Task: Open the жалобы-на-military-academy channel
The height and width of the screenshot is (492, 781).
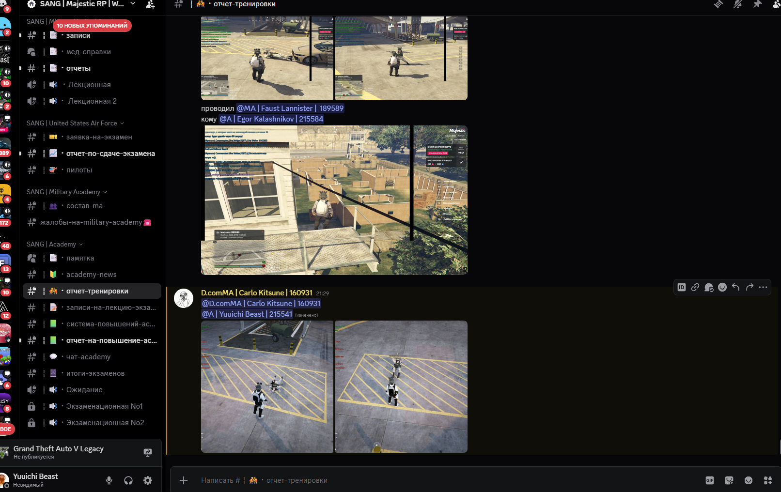Action: pos(92,222)
